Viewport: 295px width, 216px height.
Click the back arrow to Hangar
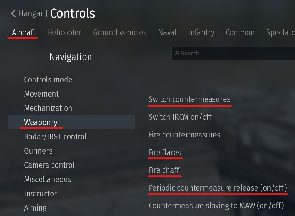tap(13, 14)
